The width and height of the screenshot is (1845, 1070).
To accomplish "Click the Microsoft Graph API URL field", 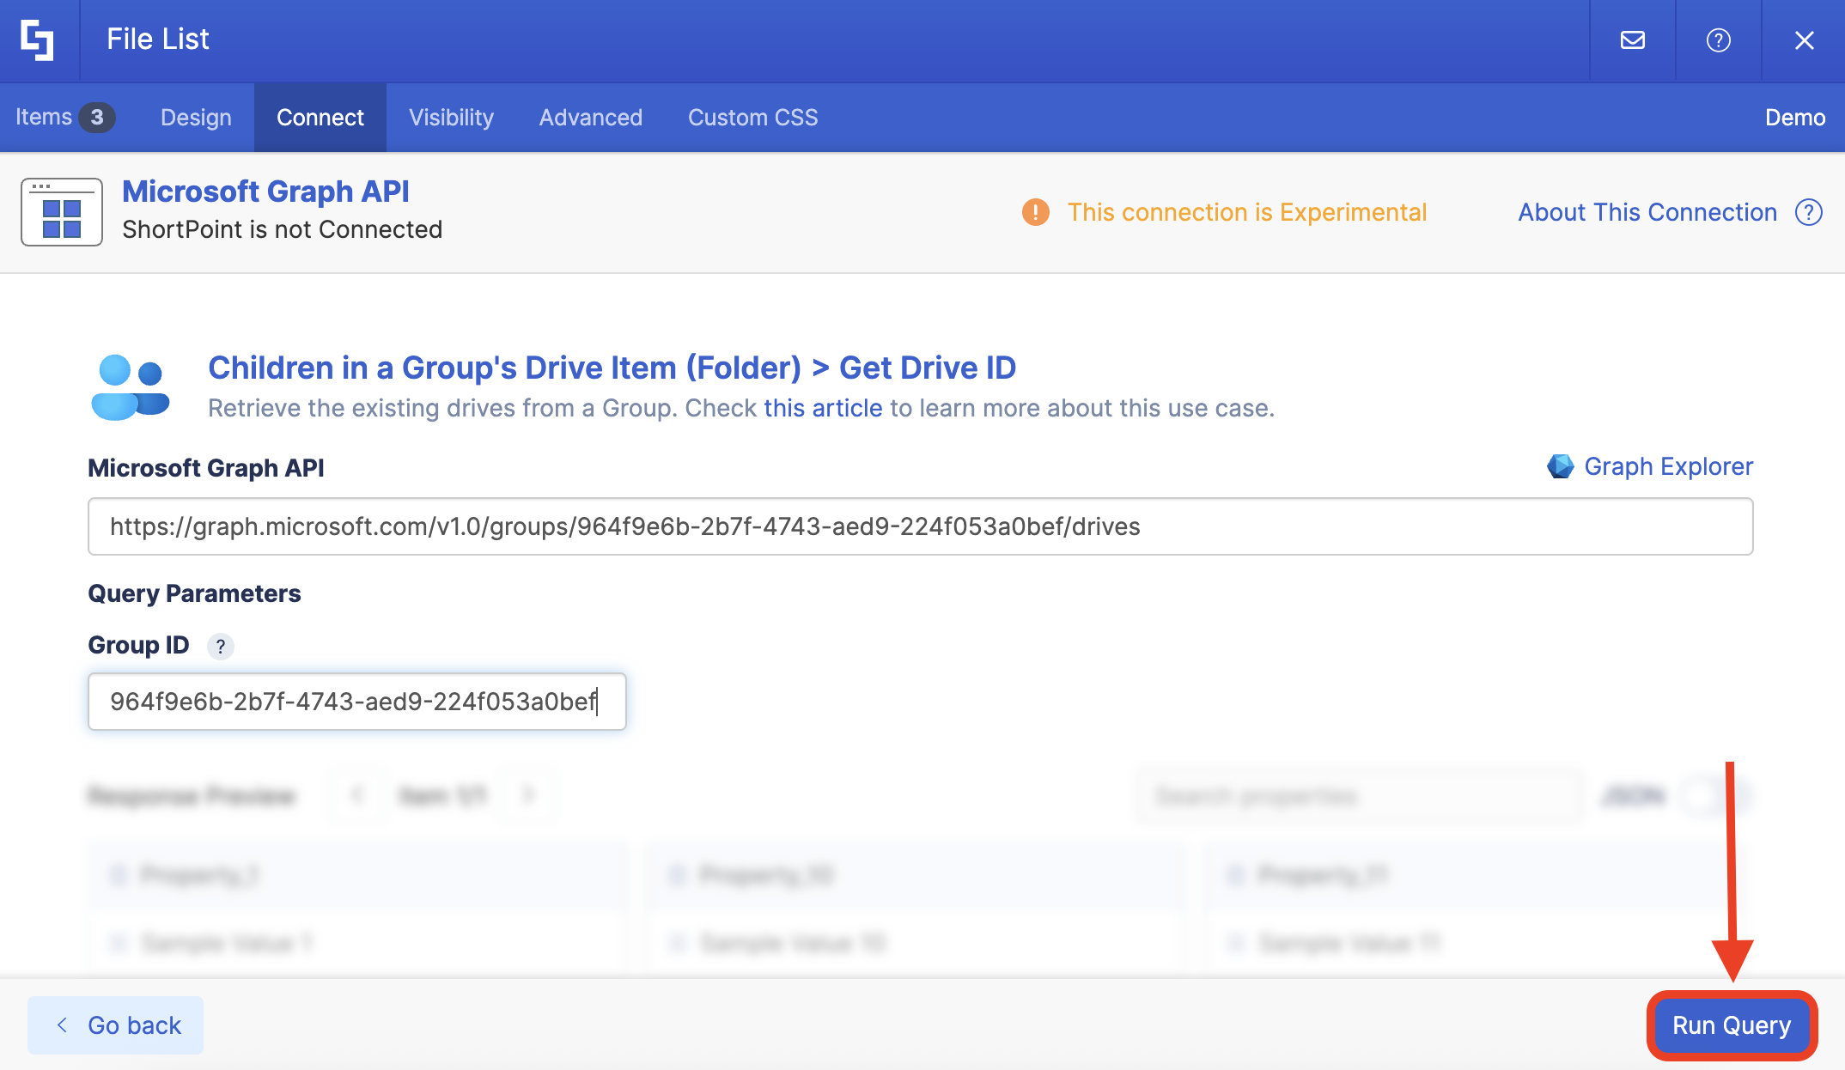I will (919, 526).
